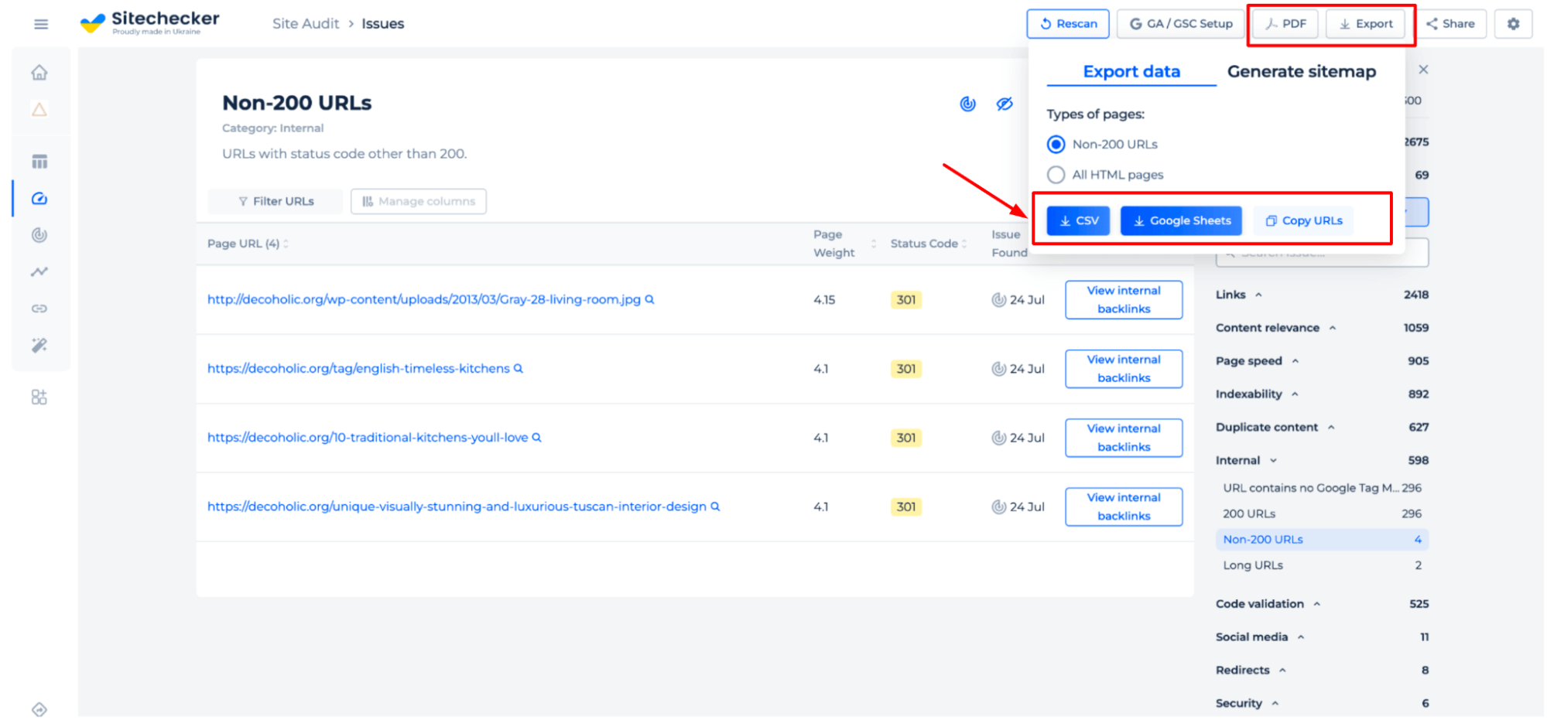Open the magic wand sidebar icon
This screenshot has height=720, width=1547.
39,345
